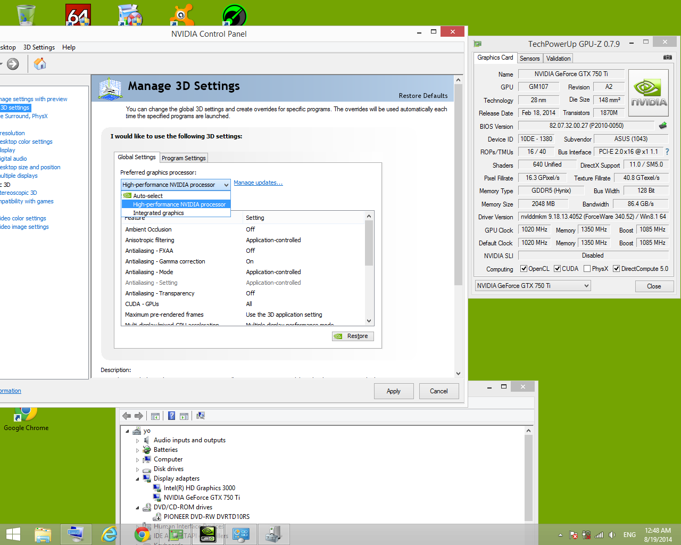Open the Sensors tab in GPU-Z
The image size is (681, 545).
529,59
